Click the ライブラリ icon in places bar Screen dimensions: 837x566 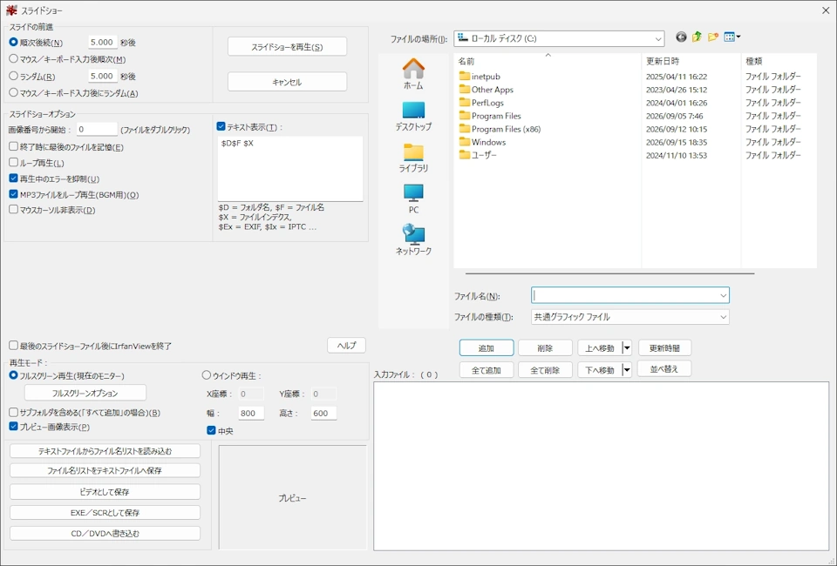click(413, 158)
